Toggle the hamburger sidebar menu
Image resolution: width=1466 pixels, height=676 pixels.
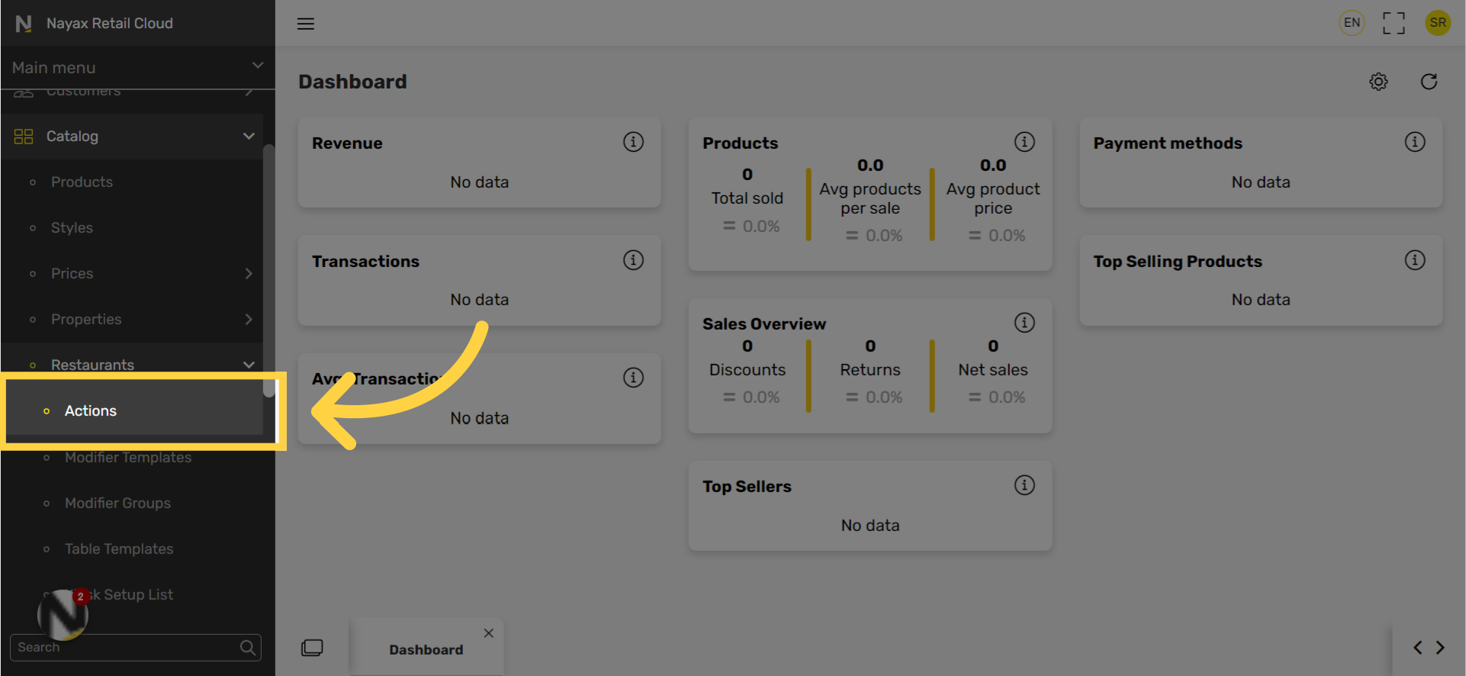coord(306,24)
